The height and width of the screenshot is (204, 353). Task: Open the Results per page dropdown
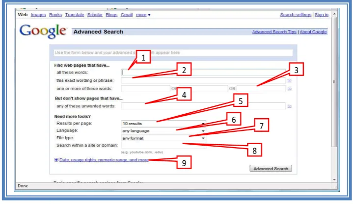[x=163, y=124]
